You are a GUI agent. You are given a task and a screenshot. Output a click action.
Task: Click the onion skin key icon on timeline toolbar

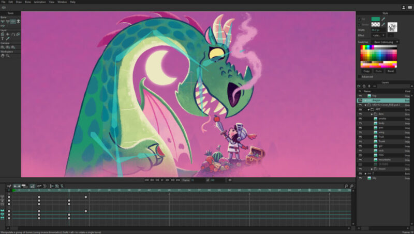[x=39, y=186]
